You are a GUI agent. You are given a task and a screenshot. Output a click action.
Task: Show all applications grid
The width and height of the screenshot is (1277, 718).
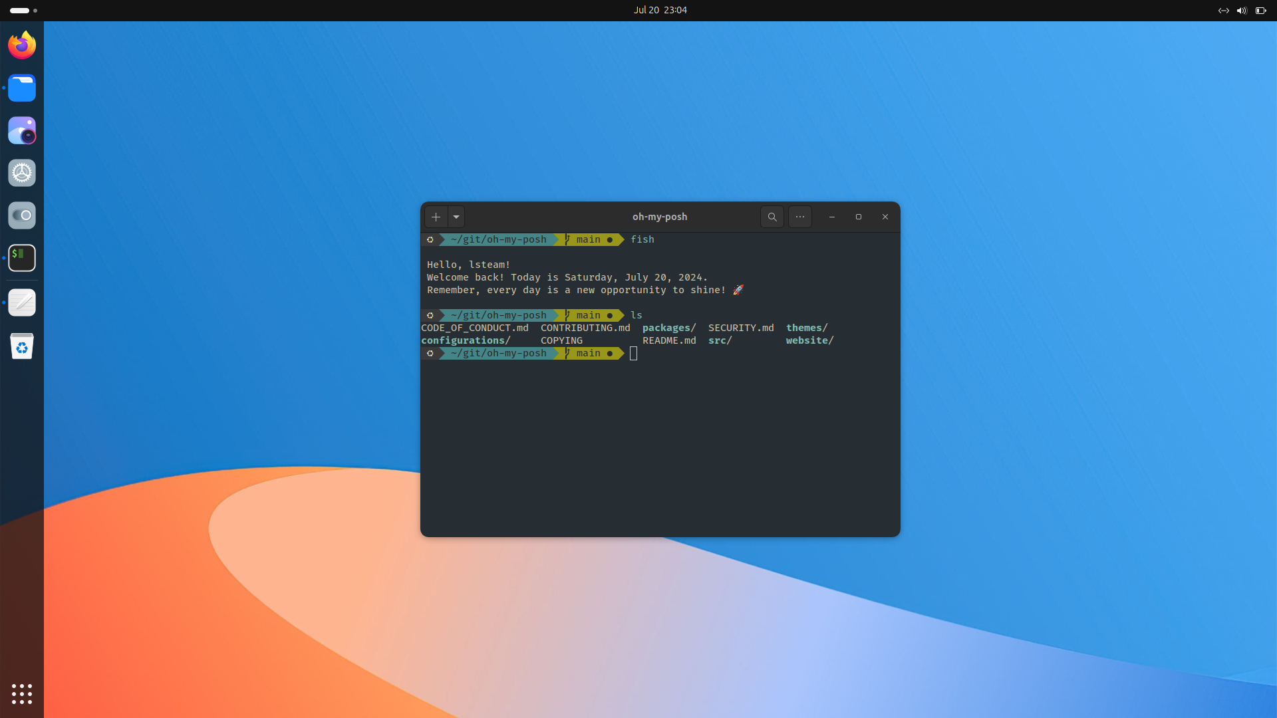click(x=22, y=693)
